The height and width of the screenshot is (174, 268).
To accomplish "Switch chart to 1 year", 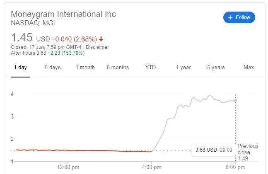I will [x=183, y=67].
